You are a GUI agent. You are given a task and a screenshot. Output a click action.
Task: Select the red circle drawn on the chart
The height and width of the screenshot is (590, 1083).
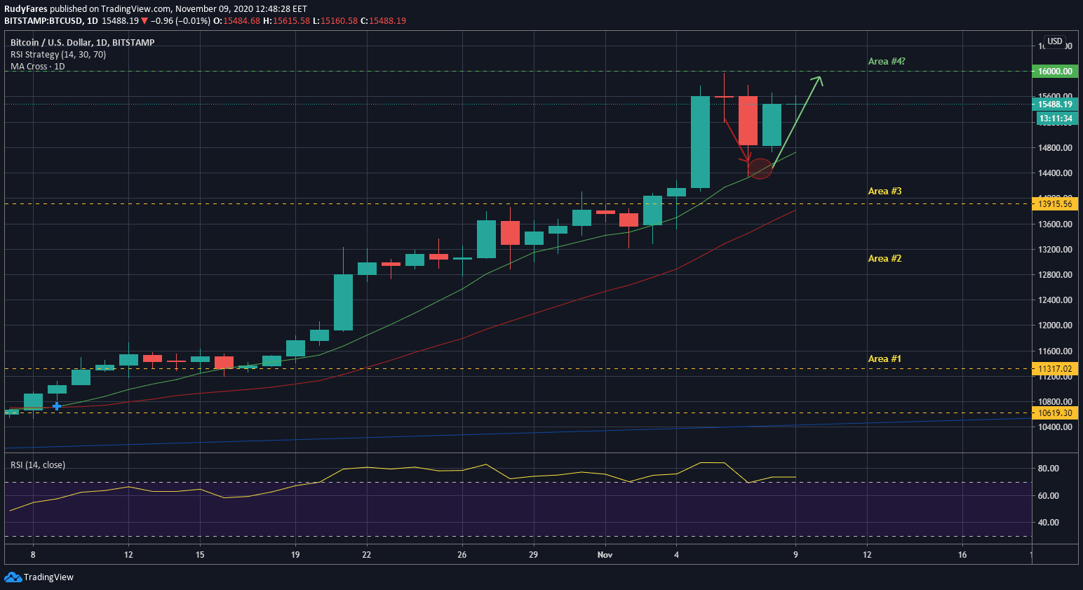[x=760, y=169]
